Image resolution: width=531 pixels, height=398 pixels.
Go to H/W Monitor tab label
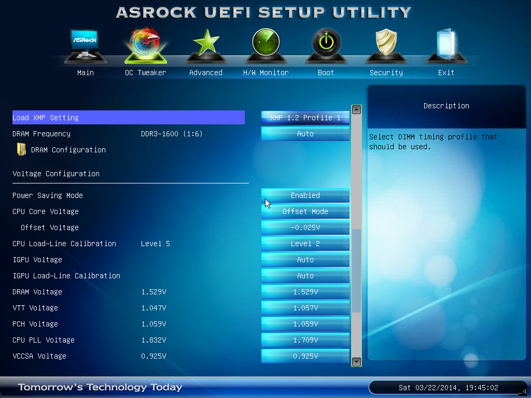tap(266, 73)
